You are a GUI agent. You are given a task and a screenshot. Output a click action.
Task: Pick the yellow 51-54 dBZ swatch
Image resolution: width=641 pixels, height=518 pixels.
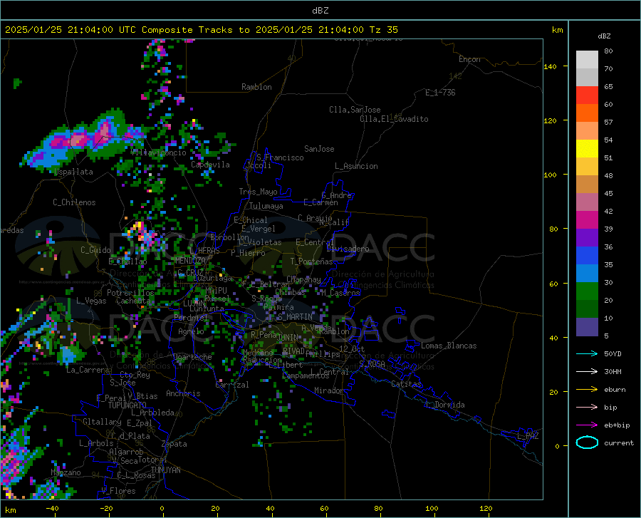click(x=587, y=149)
